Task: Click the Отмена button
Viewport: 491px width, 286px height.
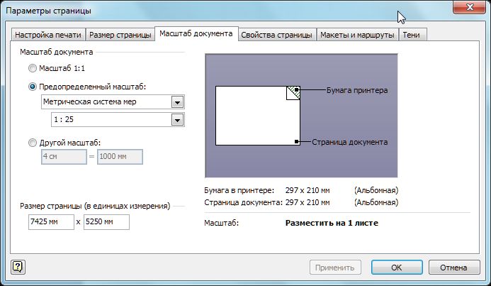Action: pyautogui.click(x=453, y=268)
